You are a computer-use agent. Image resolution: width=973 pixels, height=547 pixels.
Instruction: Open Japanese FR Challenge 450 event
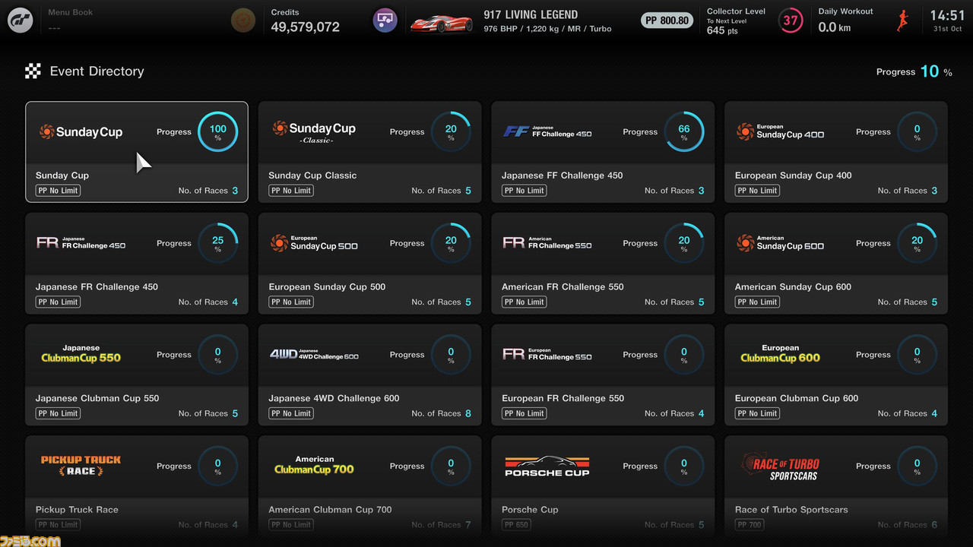pyautogui.click(x=137, y=263)
